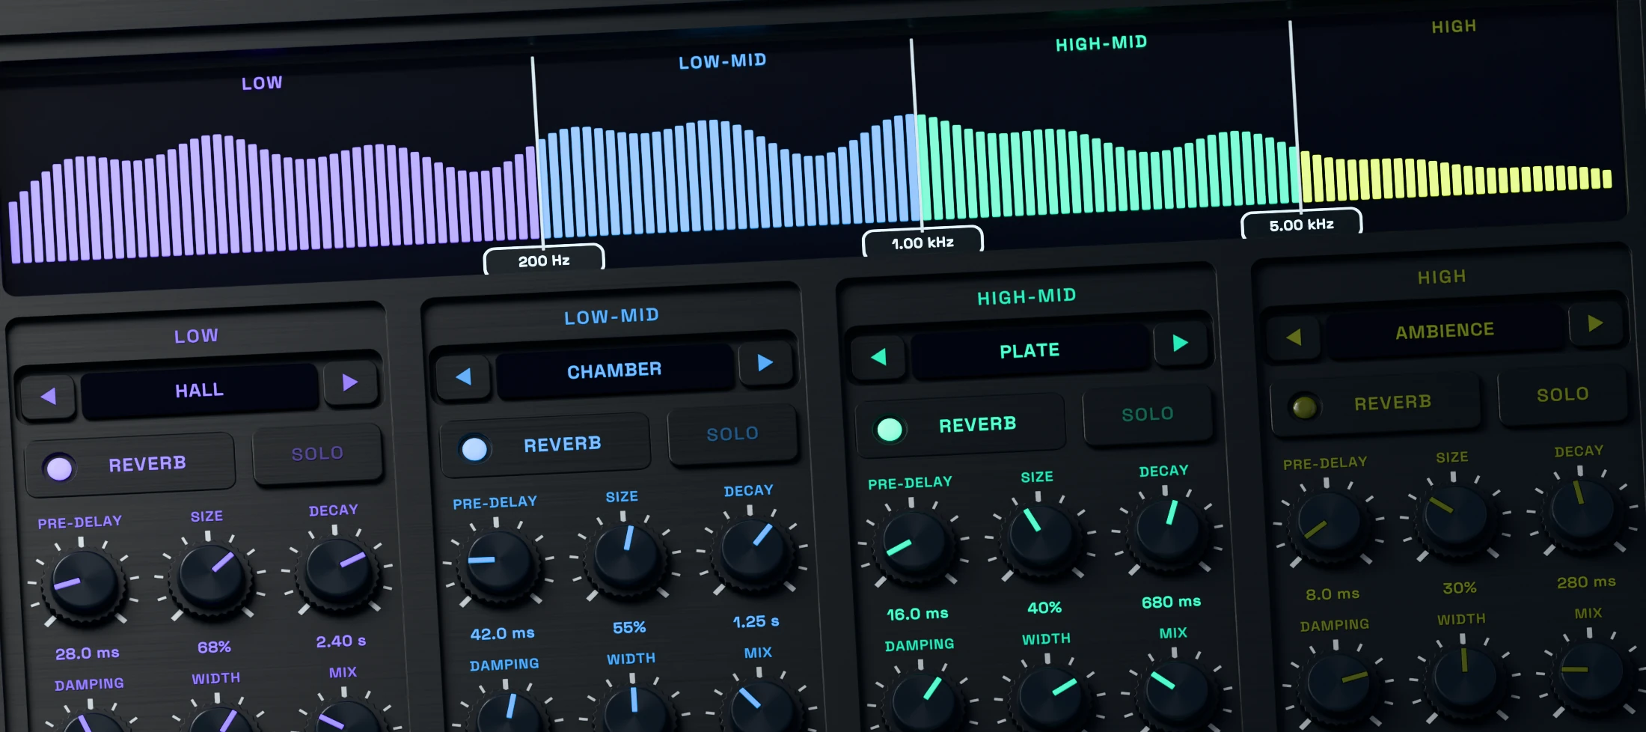Click the 16.0 ms pre-delay value
The width and height of the screenshot is (1646, 732).
[917, 614]
